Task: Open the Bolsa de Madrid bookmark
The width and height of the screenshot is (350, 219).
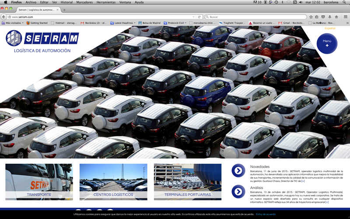Action: [149, 23]
